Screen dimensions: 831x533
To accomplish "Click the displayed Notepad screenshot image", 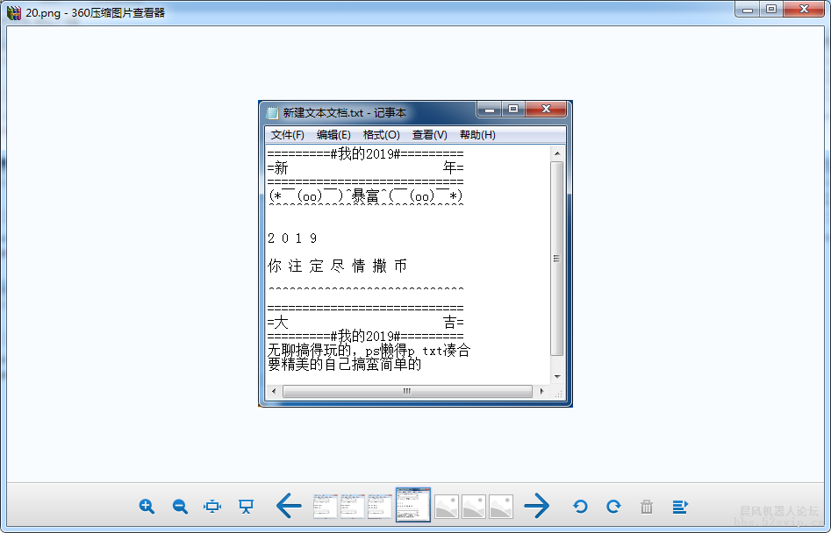I will (x=415, y=253).
